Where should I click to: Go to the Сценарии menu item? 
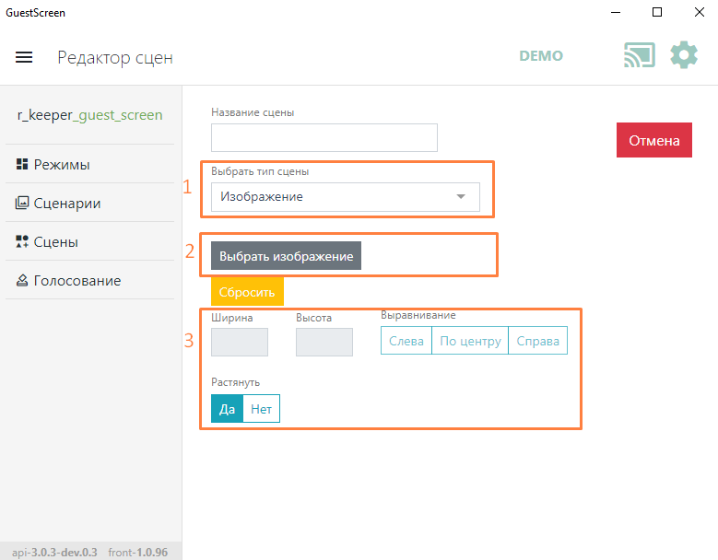tap(67, 204)
